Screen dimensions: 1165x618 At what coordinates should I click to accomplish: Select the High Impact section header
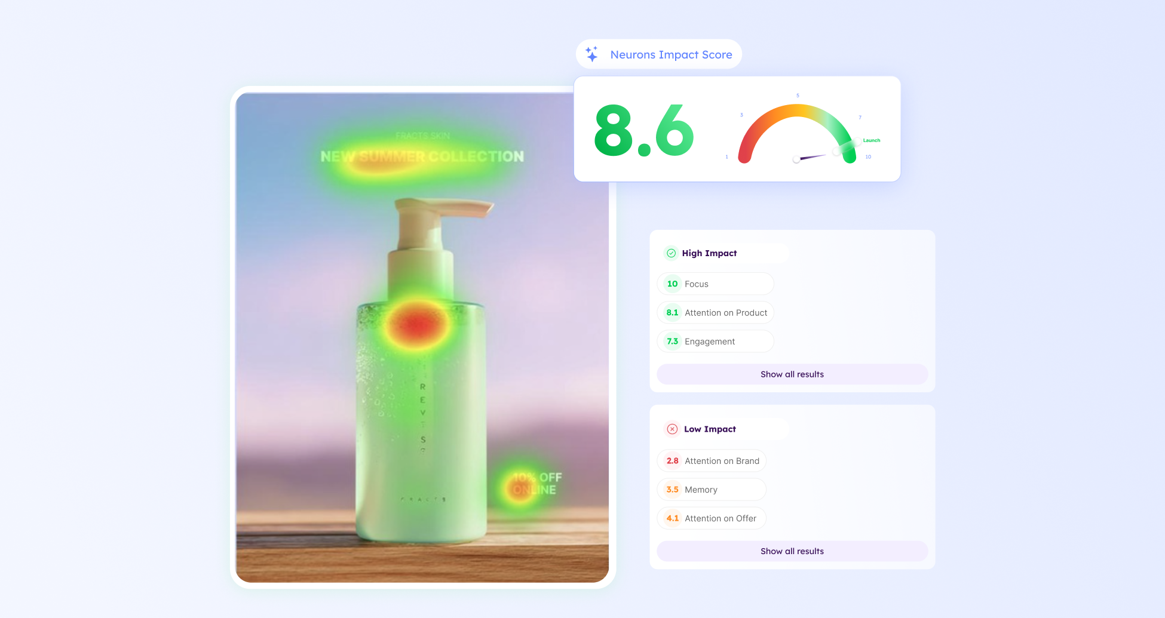[x=709, y=253]
